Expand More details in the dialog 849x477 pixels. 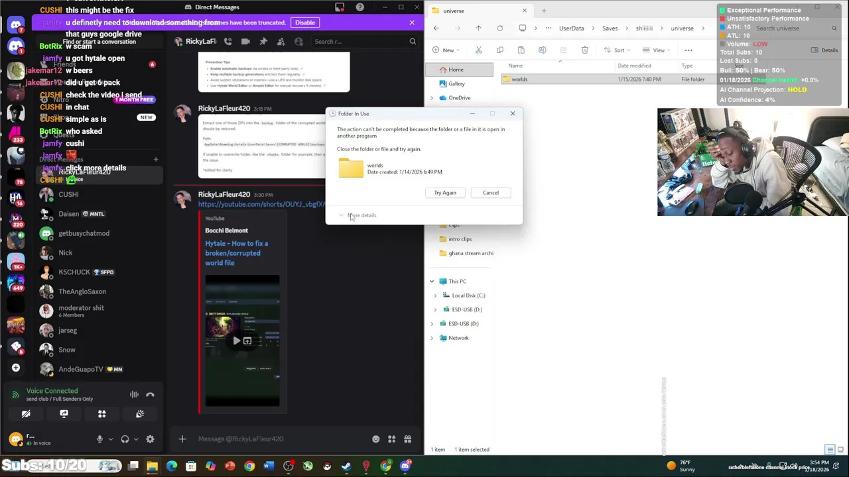[358, 215]
